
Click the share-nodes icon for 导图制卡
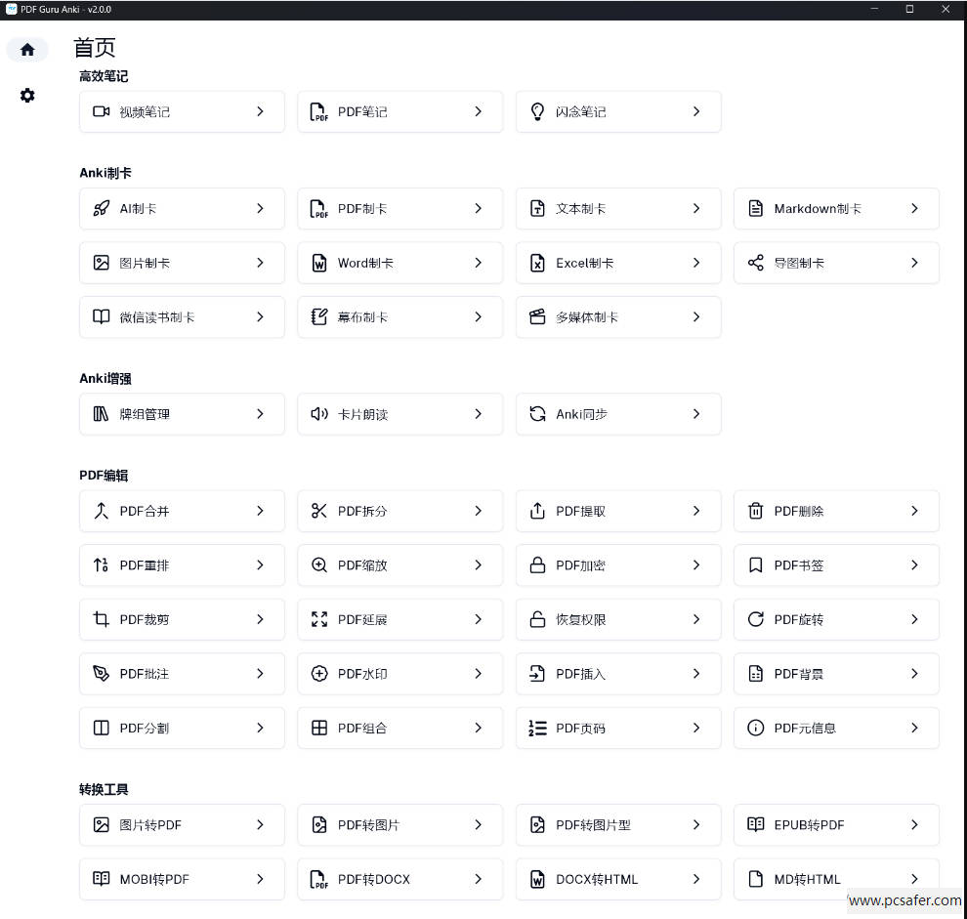(x=755, y=263)
